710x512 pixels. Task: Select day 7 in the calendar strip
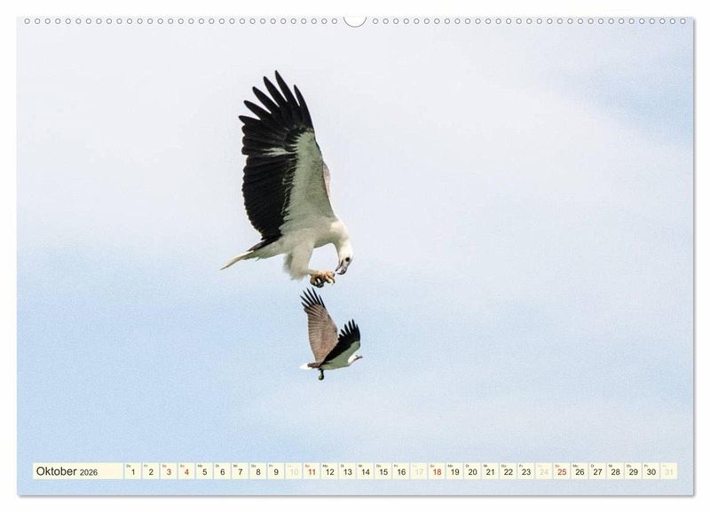click(240, 471)
